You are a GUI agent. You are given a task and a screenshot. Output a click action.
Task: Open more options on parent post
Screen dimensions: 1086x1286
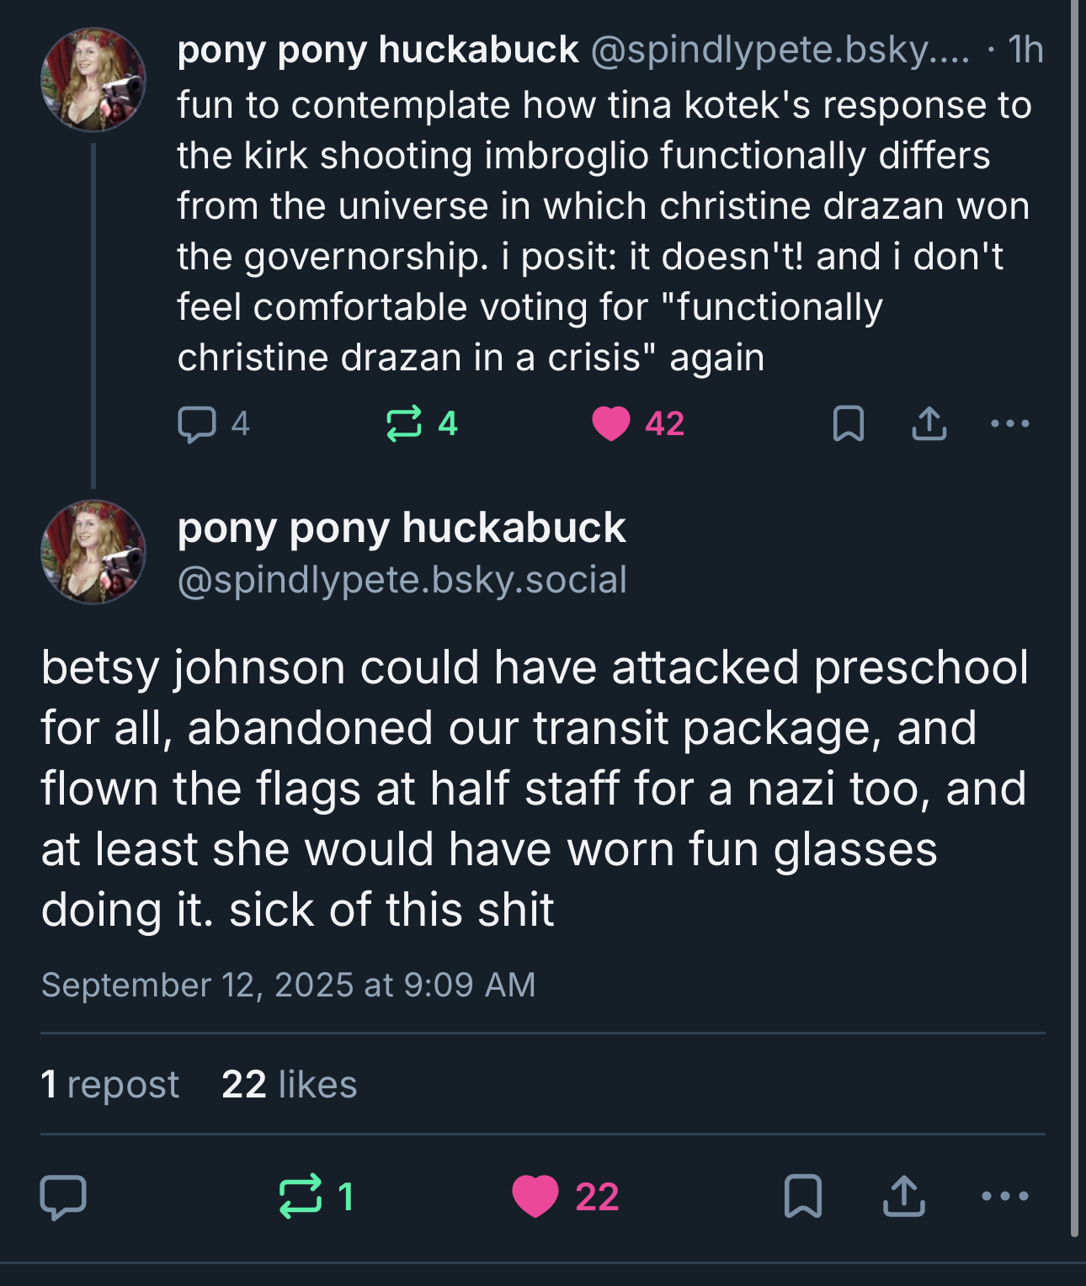click(1009, 423)
